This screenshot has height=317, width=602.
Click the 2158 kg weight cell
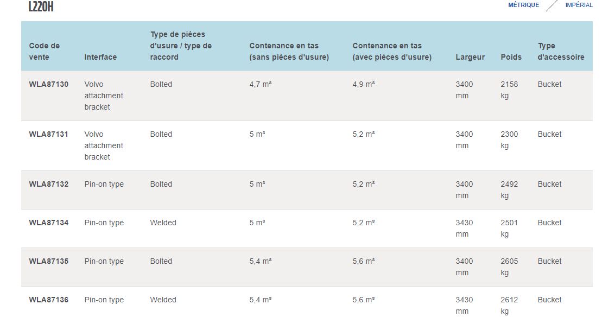click(509, 90)
